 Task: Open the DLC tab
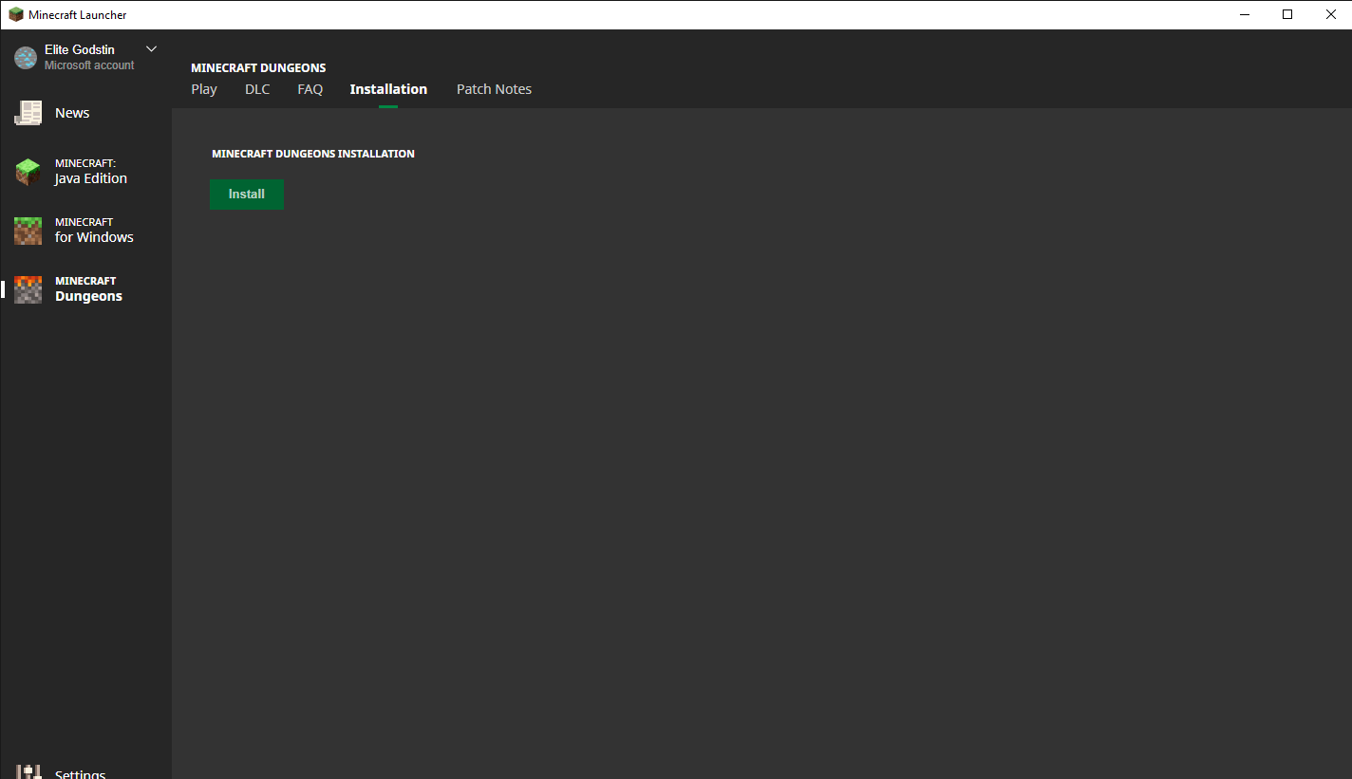257,89
